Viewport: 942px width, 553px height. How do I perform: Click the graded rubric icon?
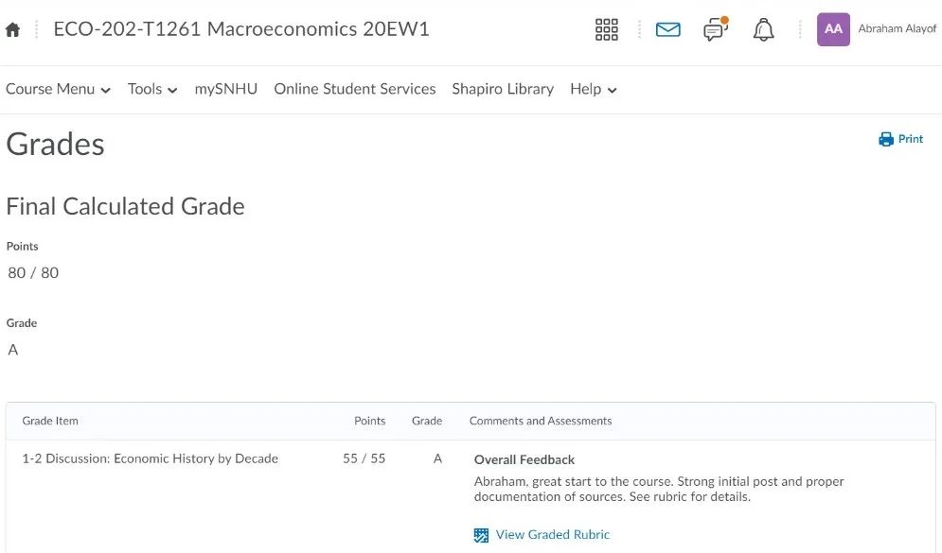tap(481, 535)
